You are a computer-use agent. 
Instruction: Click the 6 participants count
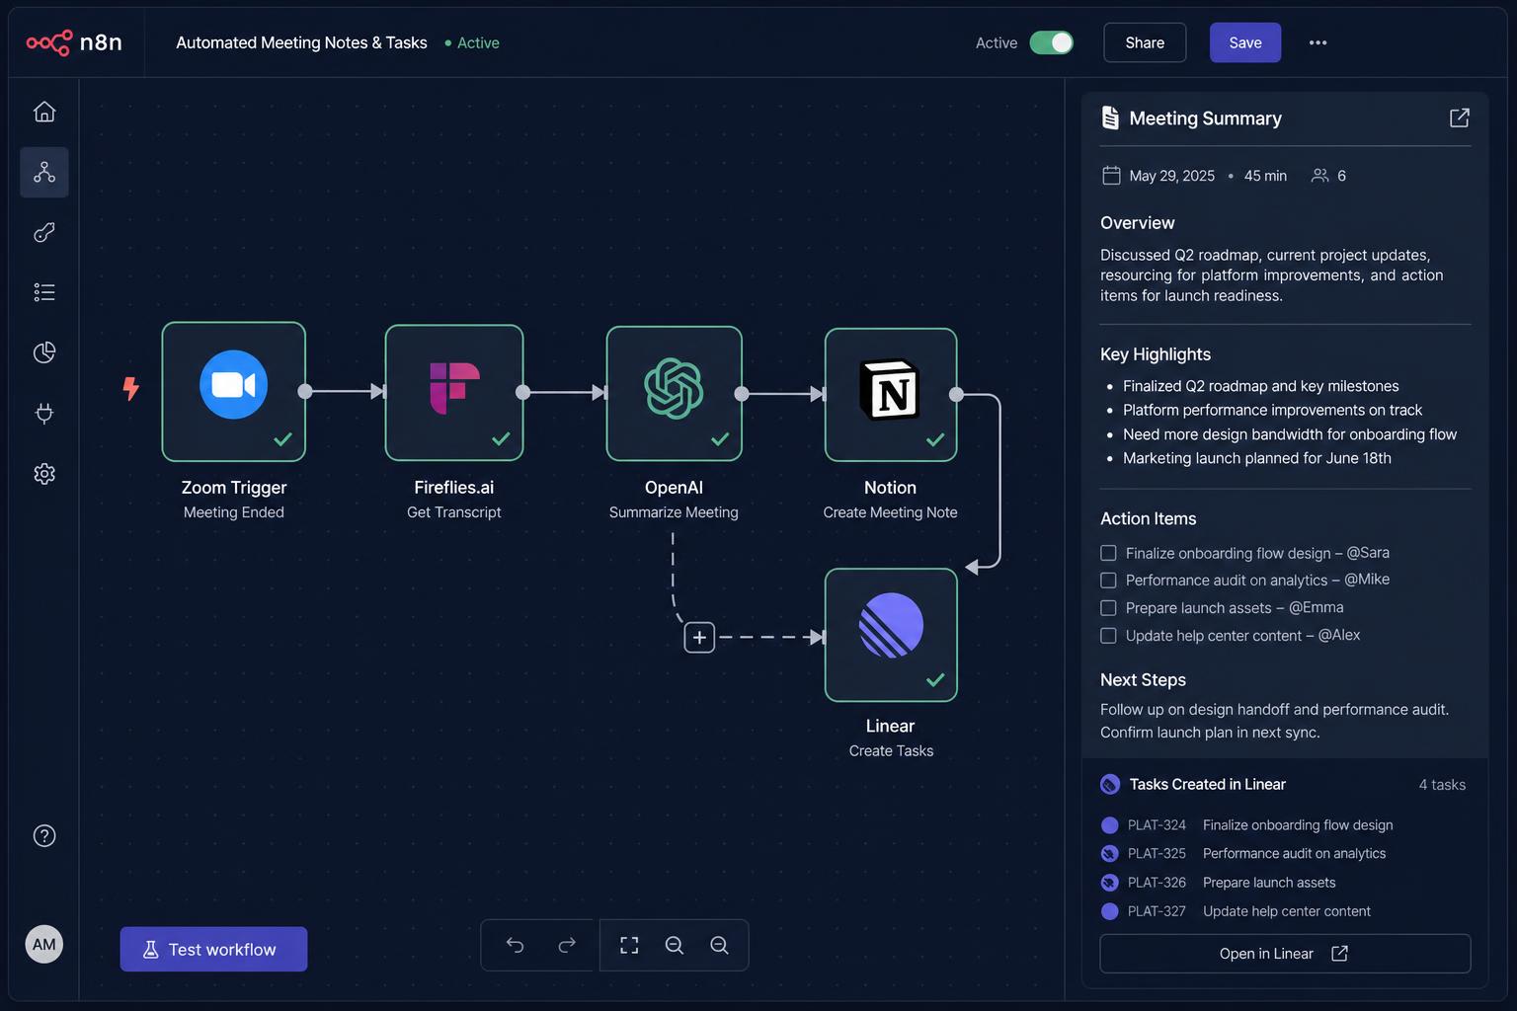coord(1341,176)
